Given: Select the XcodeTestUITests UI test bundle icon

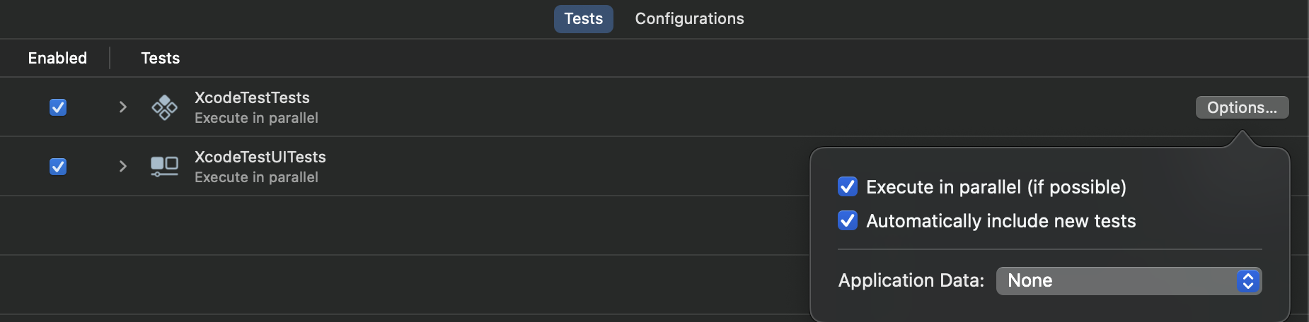Looking at the screenshot, I should [x=164, y=167].
